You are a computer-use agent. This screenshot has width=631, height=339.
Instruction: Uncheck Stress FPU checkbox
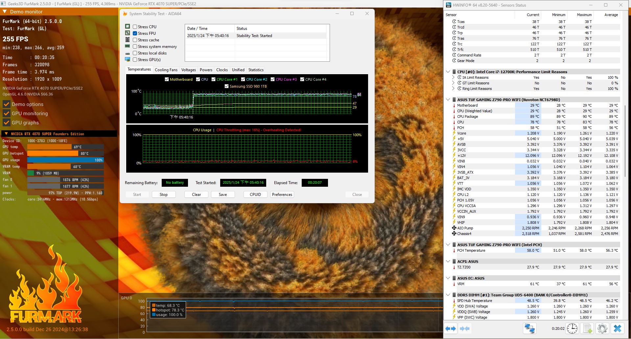(135, 33)
